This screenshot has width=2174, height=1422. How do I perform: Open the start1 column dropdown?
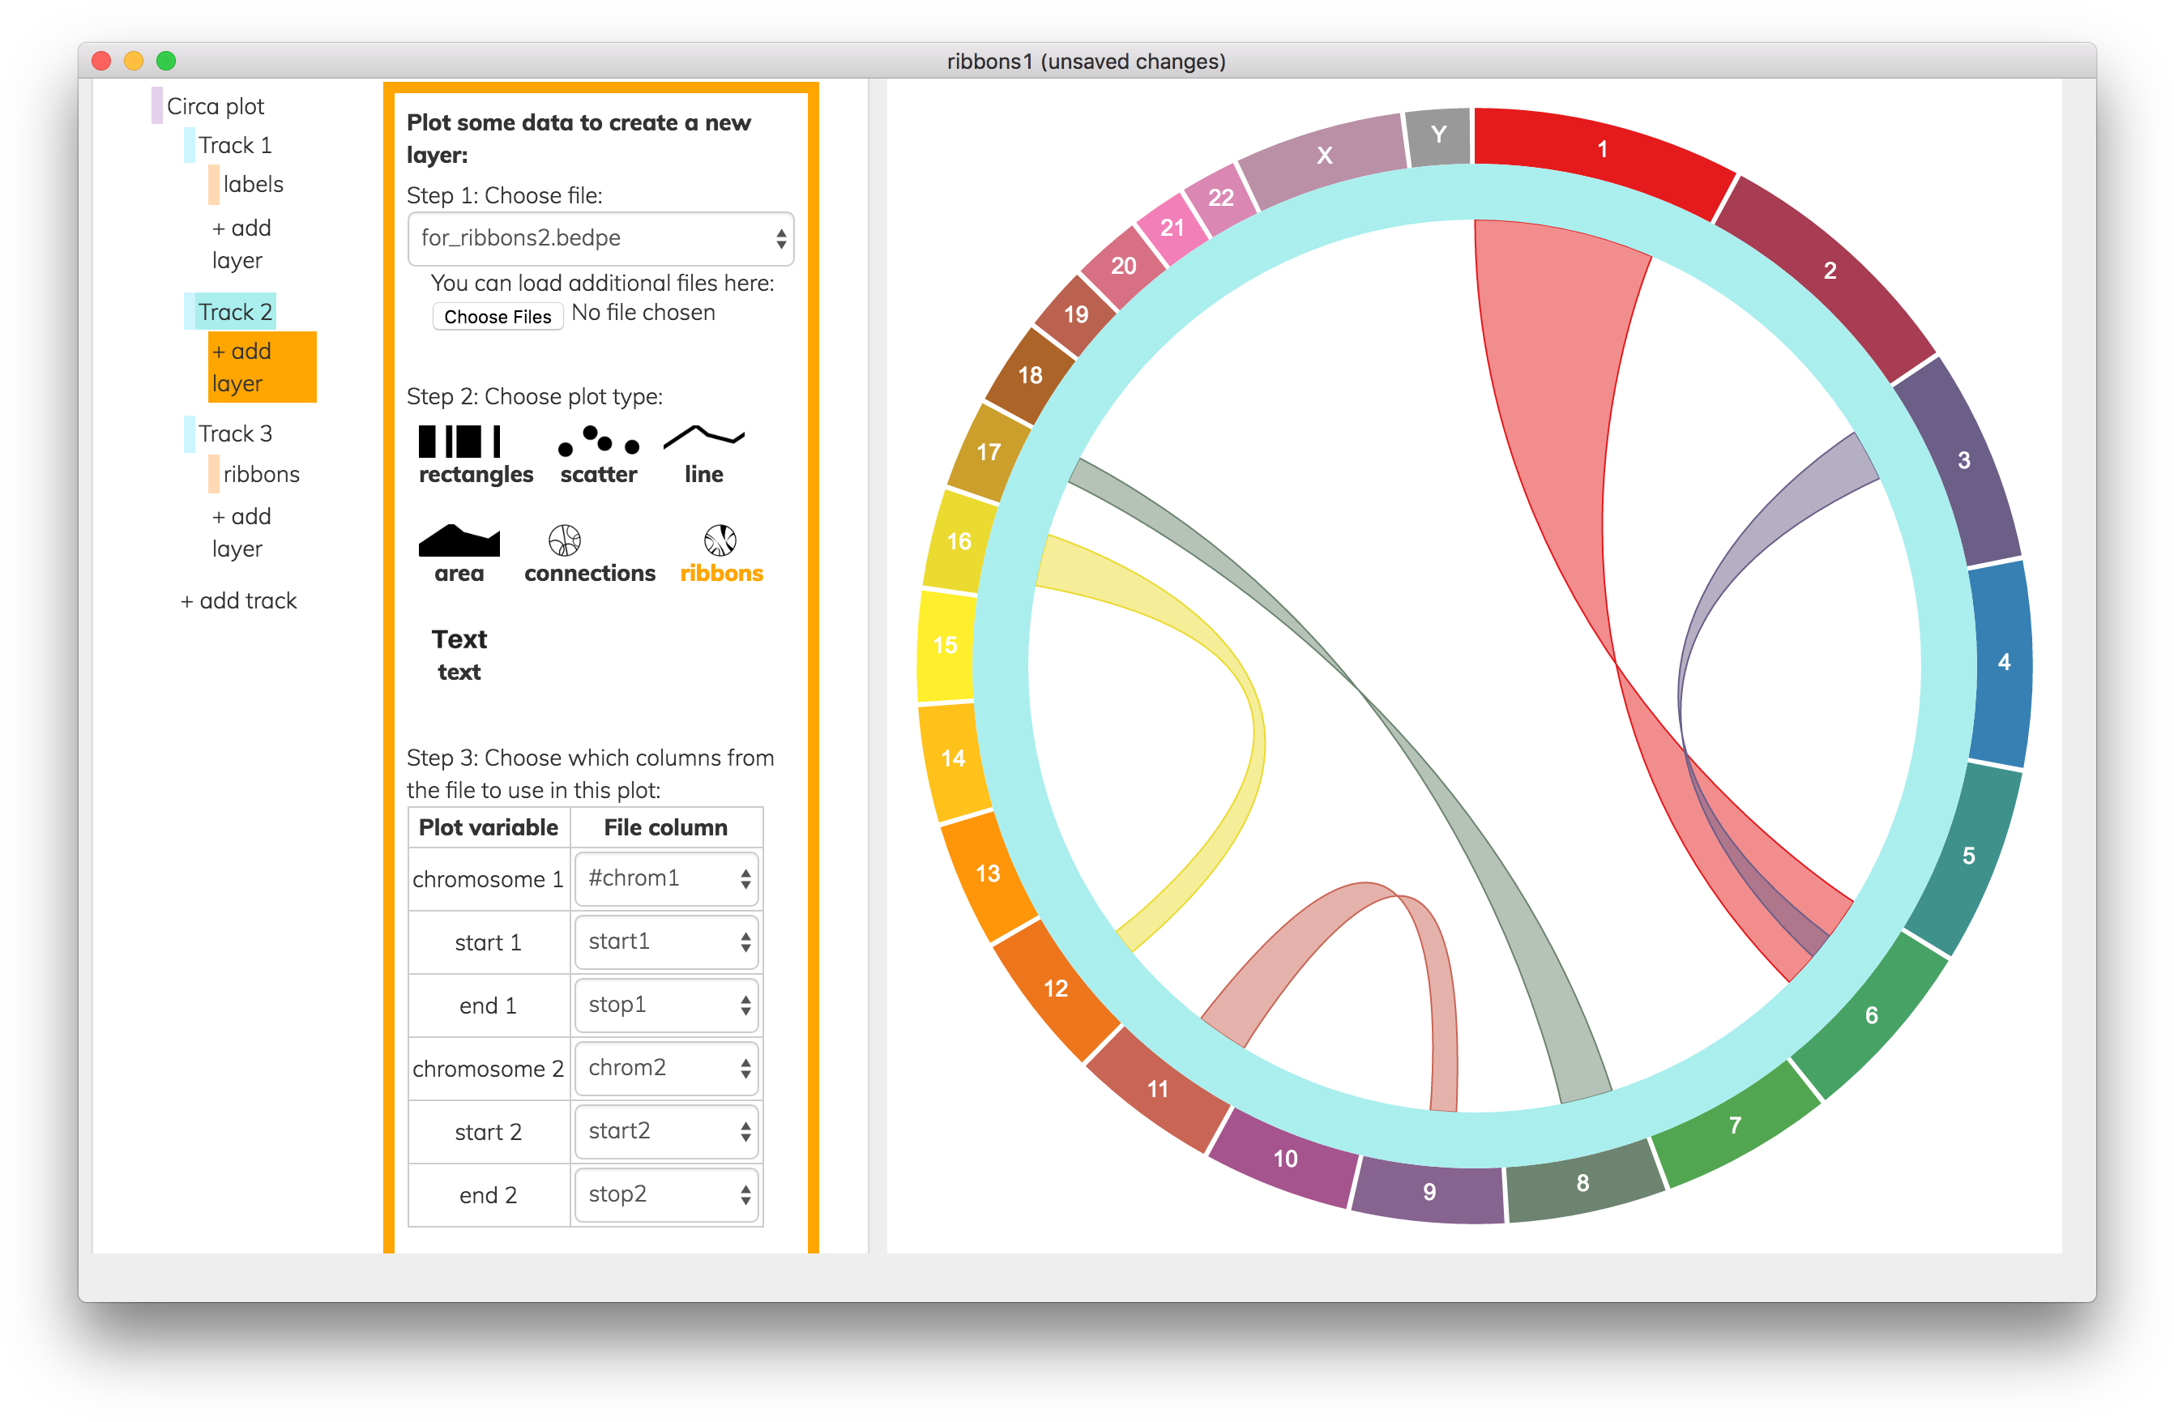pos(667,942)
